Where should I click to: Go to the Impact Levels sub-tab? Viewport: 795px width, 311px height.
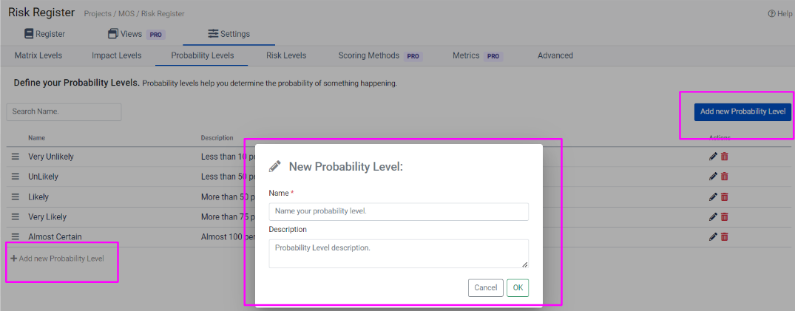(x=116, y=55)
